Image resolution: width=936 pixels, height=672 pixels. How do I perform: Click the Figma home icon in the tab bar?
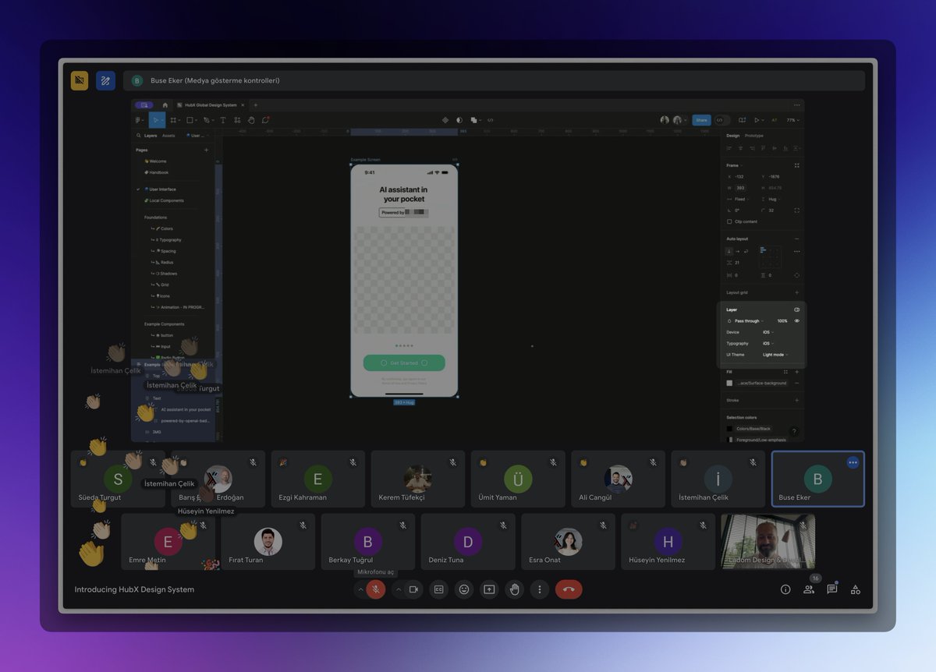(x=165, y=105)
